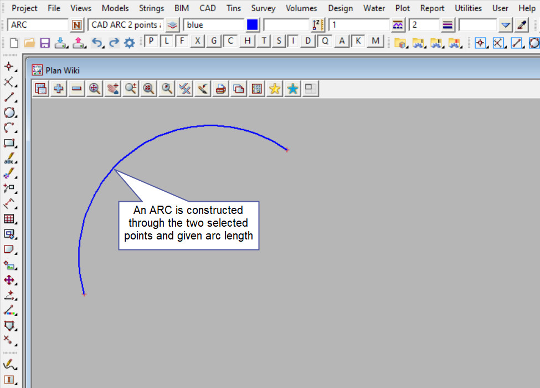Open the Survey menu
540x388 pixels.
point(264,8)
